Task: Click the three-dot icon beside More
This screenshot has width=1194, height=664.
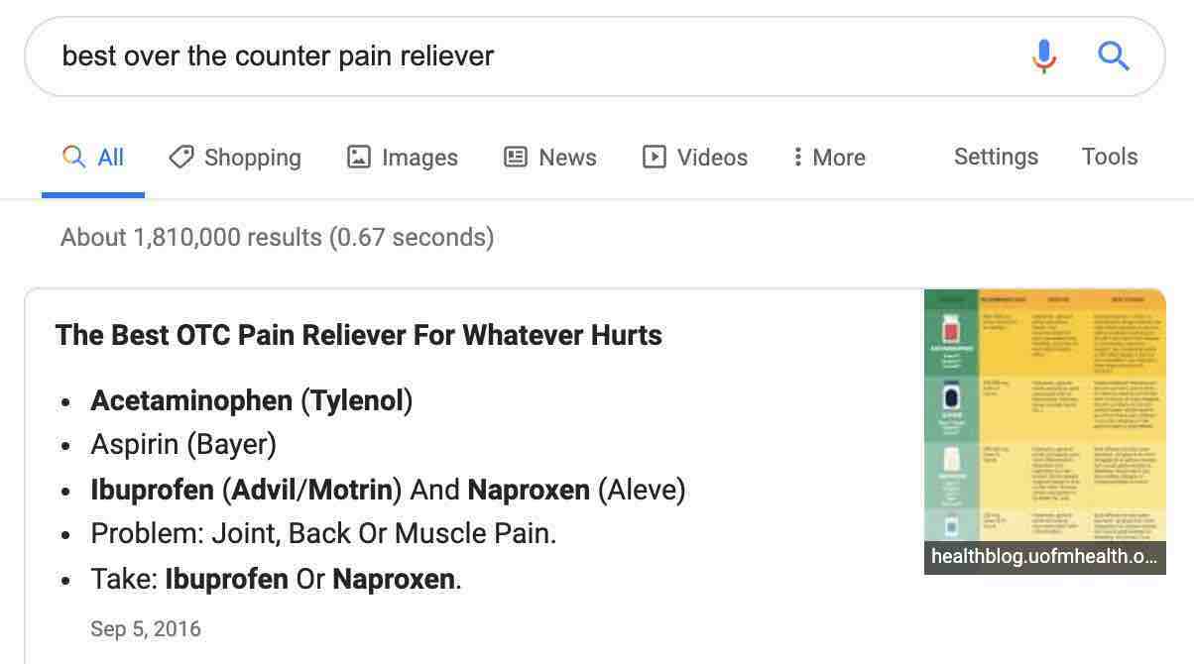Action: [x=797, y=157]
